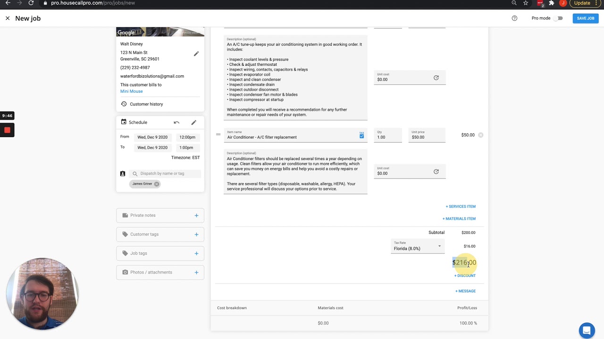Undo schedule change arrow icon
This screenshot has width=604, height=339.
(176, 122)
